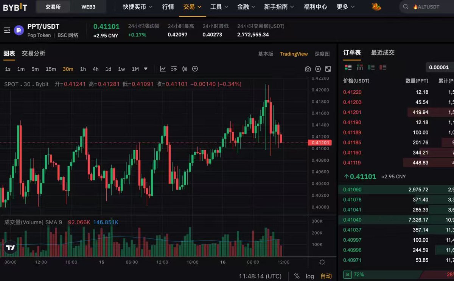Image resolution: width=454 pixels, height=281 pixels.
Task: Click the TradingView logo on chart
Action: [10, 248]
